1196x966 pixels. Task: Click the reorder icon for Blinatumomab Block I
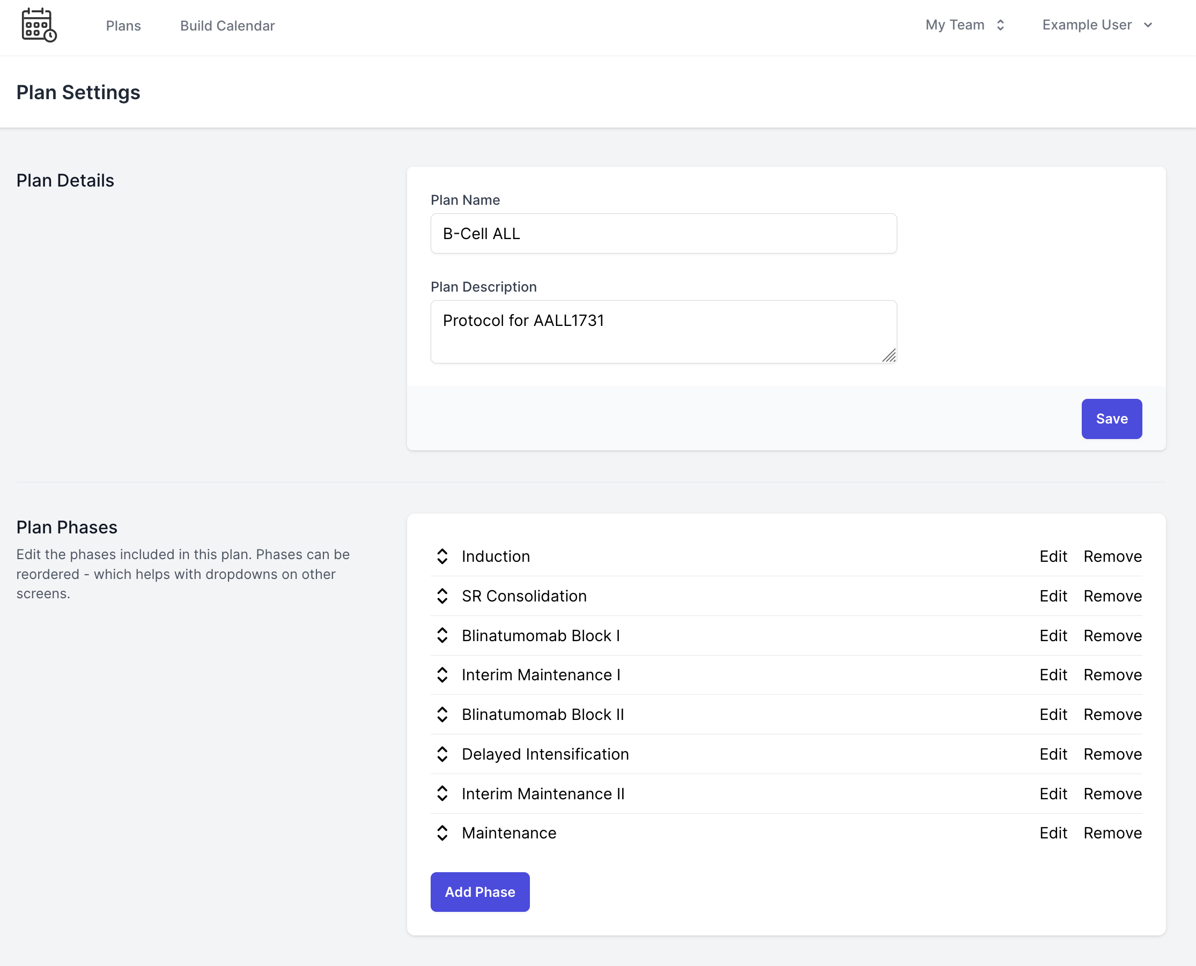pos(442,636)
